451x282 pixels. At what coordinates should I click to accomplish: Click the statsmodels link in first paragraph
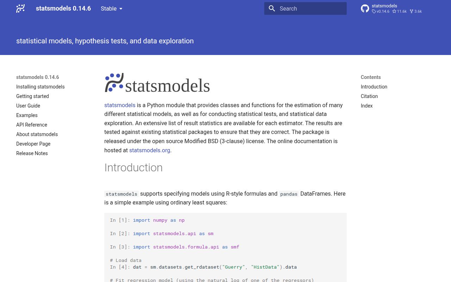(x=120, y=105)
